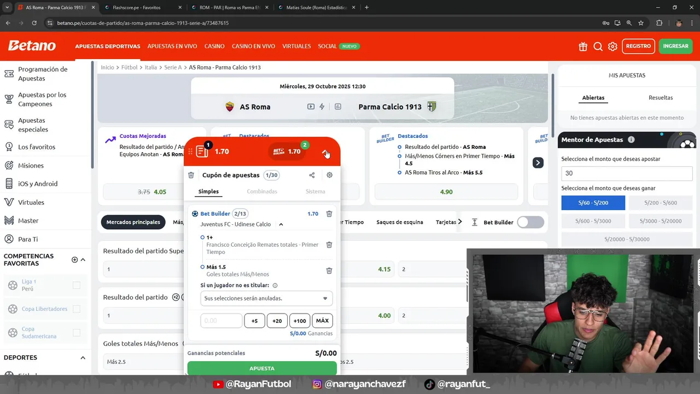Click the stake amount input field

click(x=221, y=321)
